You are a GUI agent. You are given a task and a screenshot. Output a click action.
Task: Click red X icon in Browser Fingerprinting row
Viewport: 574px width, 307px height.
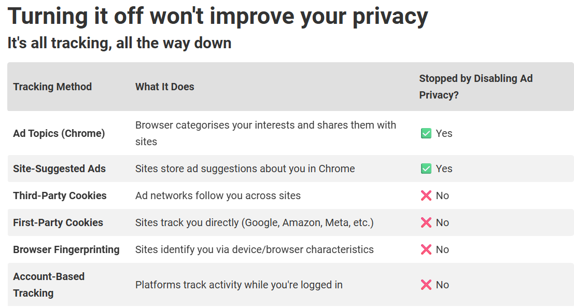(x=426, y=250)
